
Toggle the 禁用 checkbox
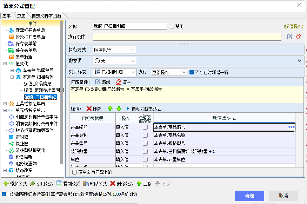(172, 26)
